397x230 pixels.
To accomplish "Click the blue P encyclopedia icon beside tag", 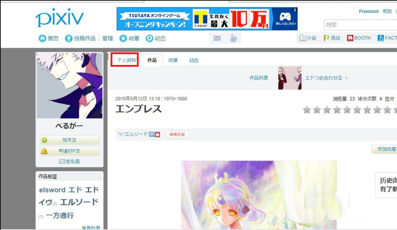I will [152, 134].
